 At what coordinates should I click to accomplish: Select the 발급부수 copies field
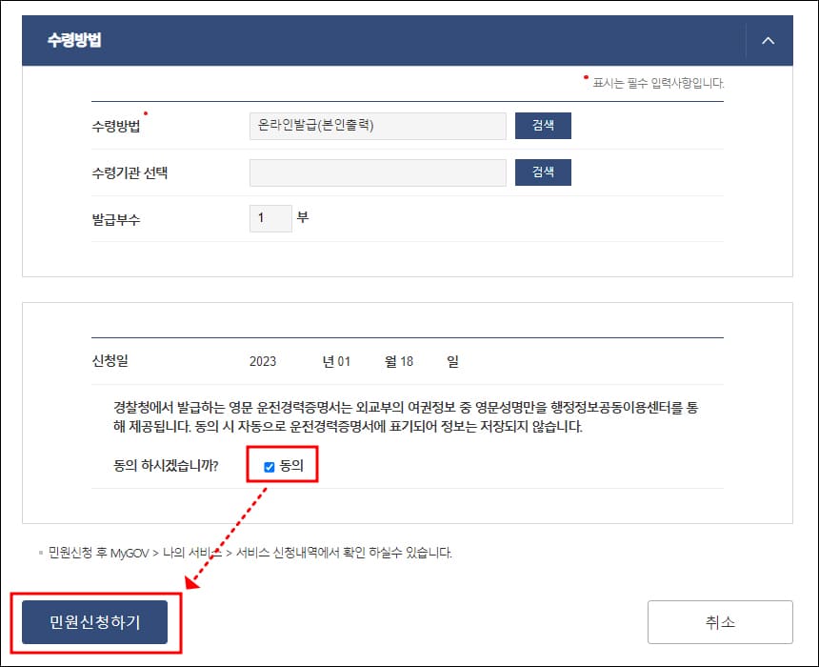270,217
